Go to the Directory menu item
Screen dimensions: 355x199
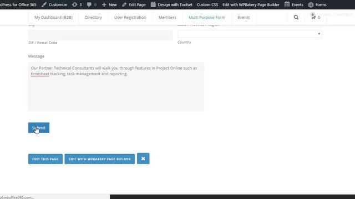click(93, 17)
